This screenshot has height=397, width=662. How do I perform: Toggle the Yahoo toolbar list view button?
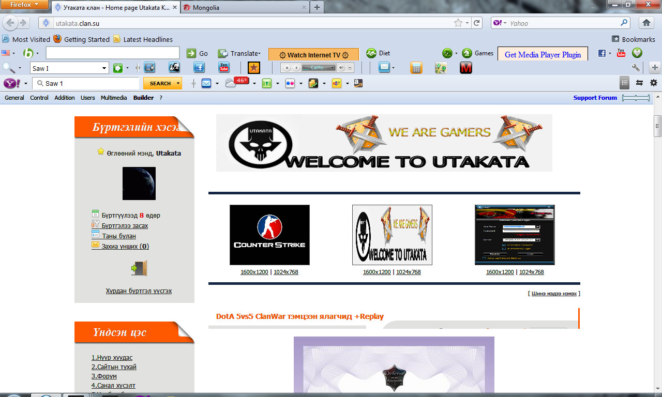click(625, 83)
